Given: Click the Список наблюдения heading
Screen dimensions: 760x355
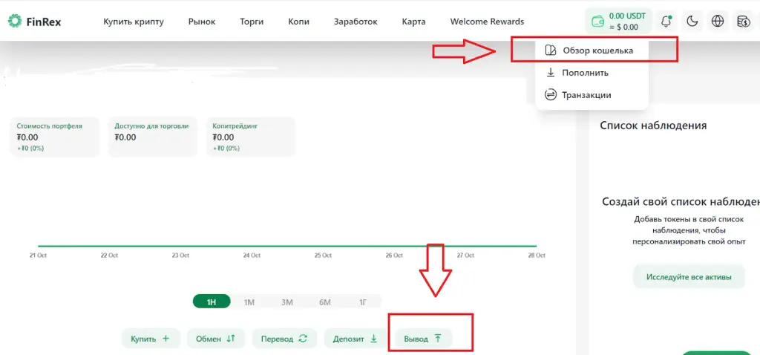Looking at the screenshot, I should [653, 125].
